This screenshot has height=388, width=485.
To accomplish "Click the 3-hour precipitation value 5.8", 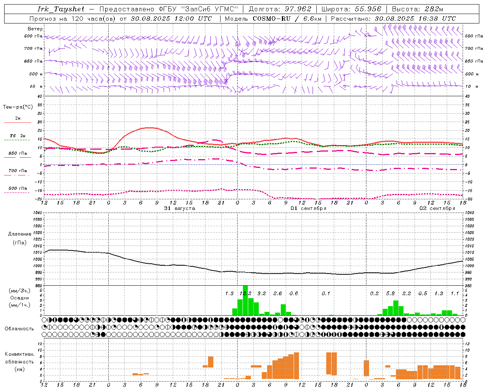I will click(390, 293).
